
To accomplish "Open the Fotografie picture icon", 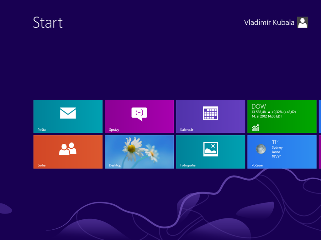I will tap(210, 149).
